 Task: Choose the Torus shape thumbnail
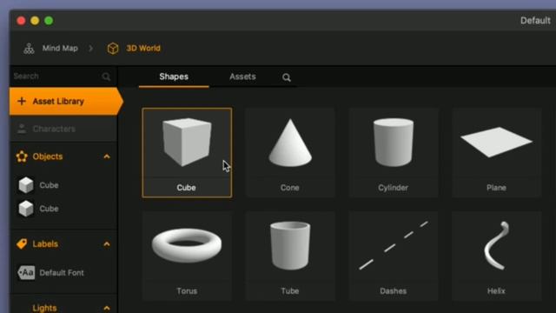pos(187,256)
